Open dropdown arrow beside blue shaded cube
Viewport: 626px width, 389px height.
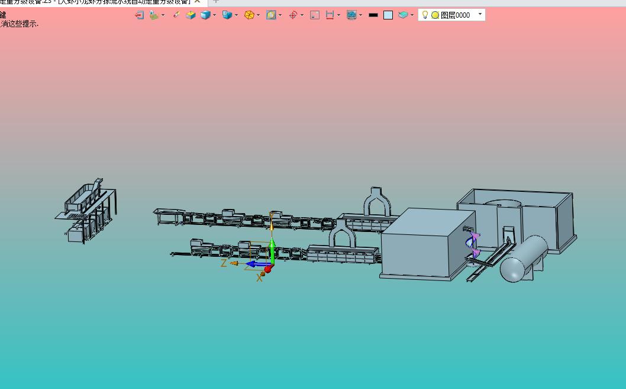214,15
